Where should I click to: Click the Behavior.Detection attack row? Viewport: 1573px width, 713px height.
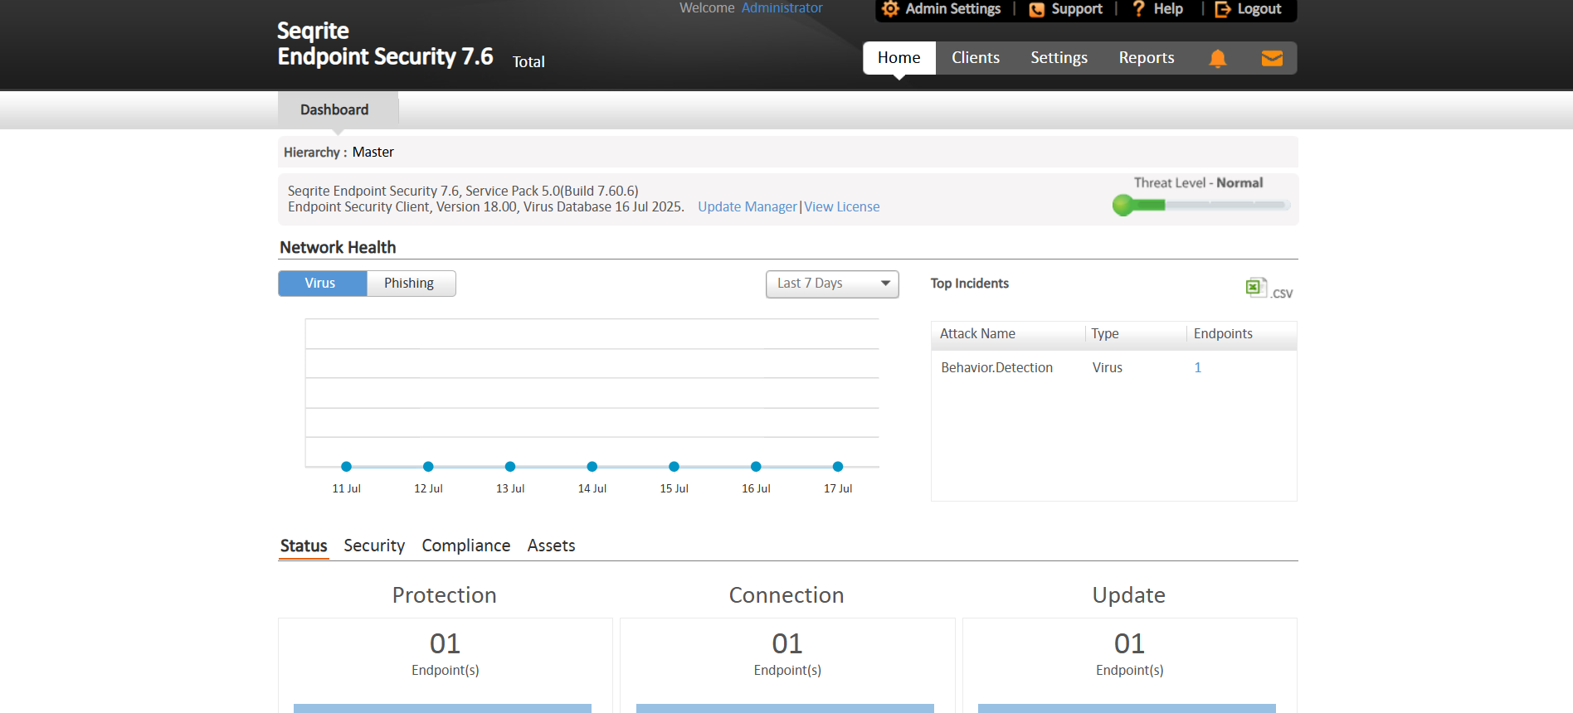tap(1113, 367)
